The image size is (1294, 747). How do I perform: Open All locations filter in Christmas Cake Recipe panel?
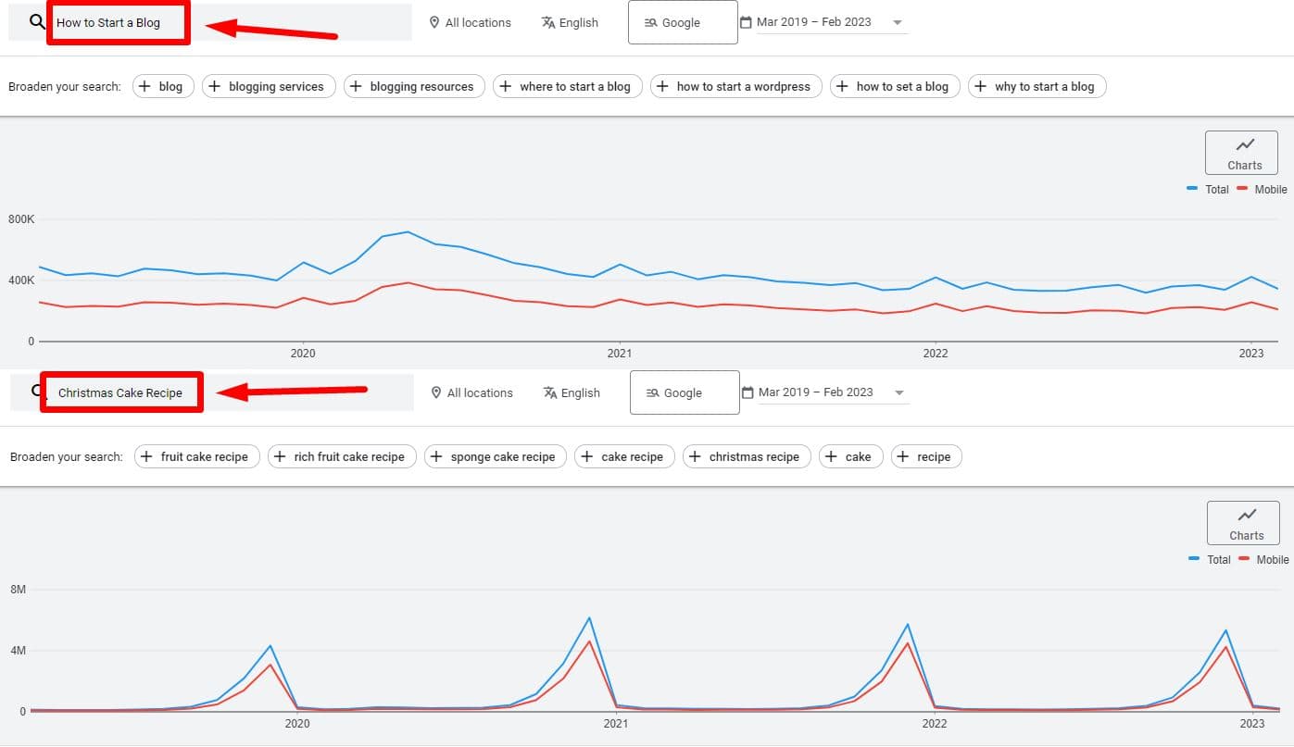click(x=471, y=392)
